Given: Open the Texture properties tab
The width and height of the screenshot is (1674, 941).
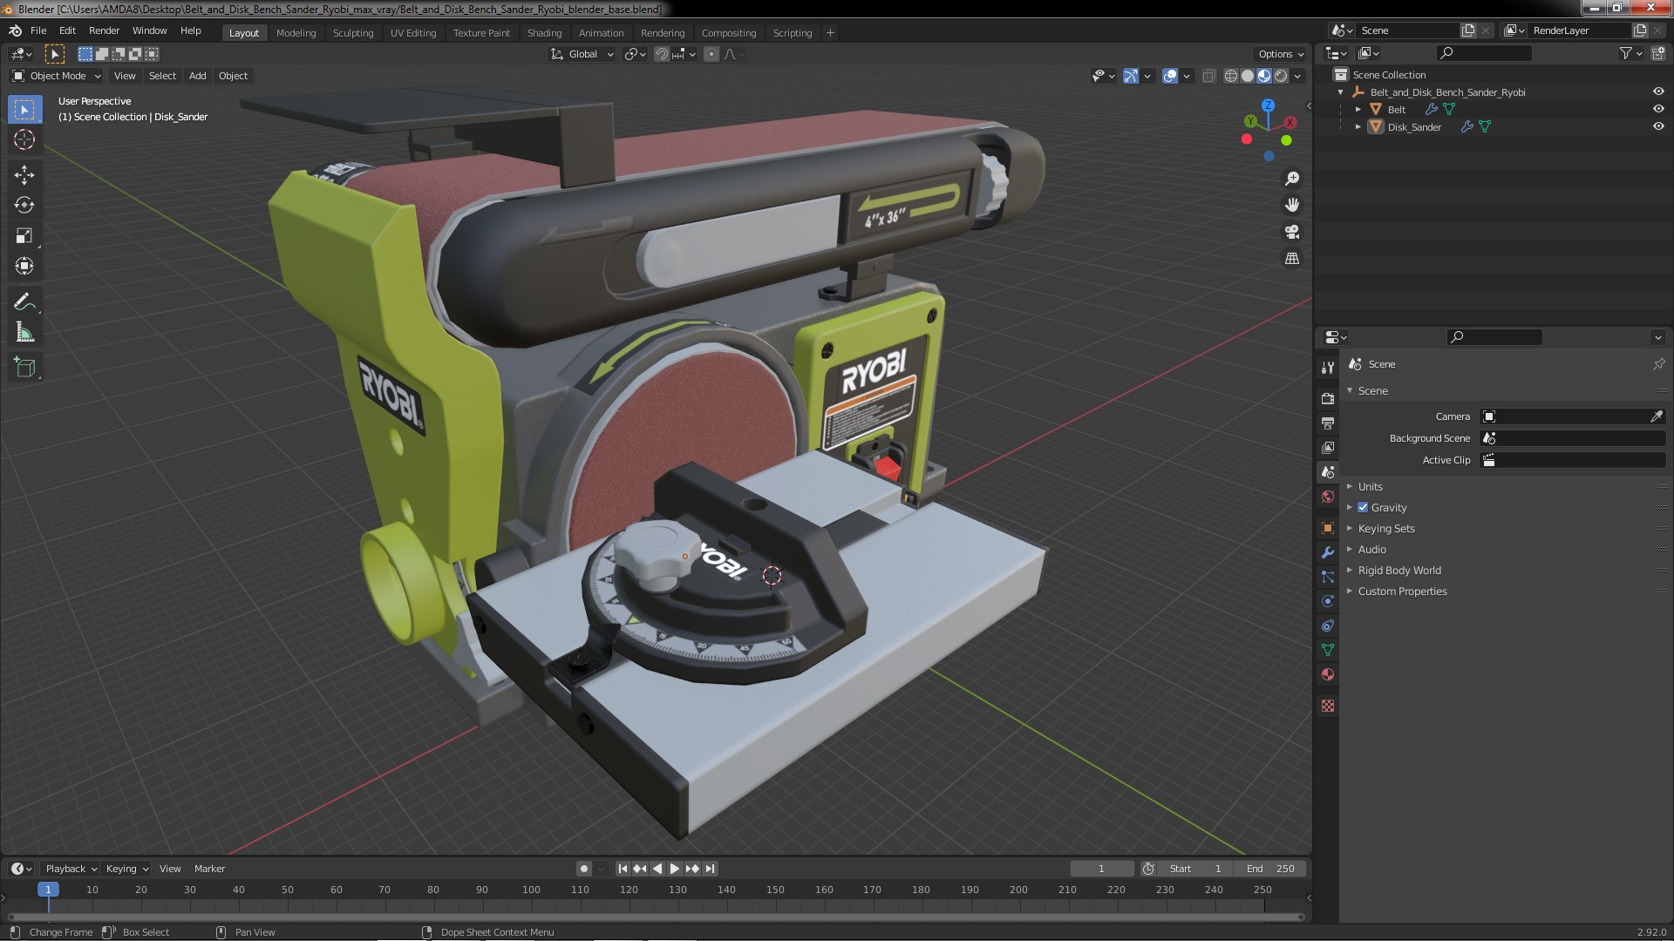Looking at the screenshot, I should point(1327,706).
